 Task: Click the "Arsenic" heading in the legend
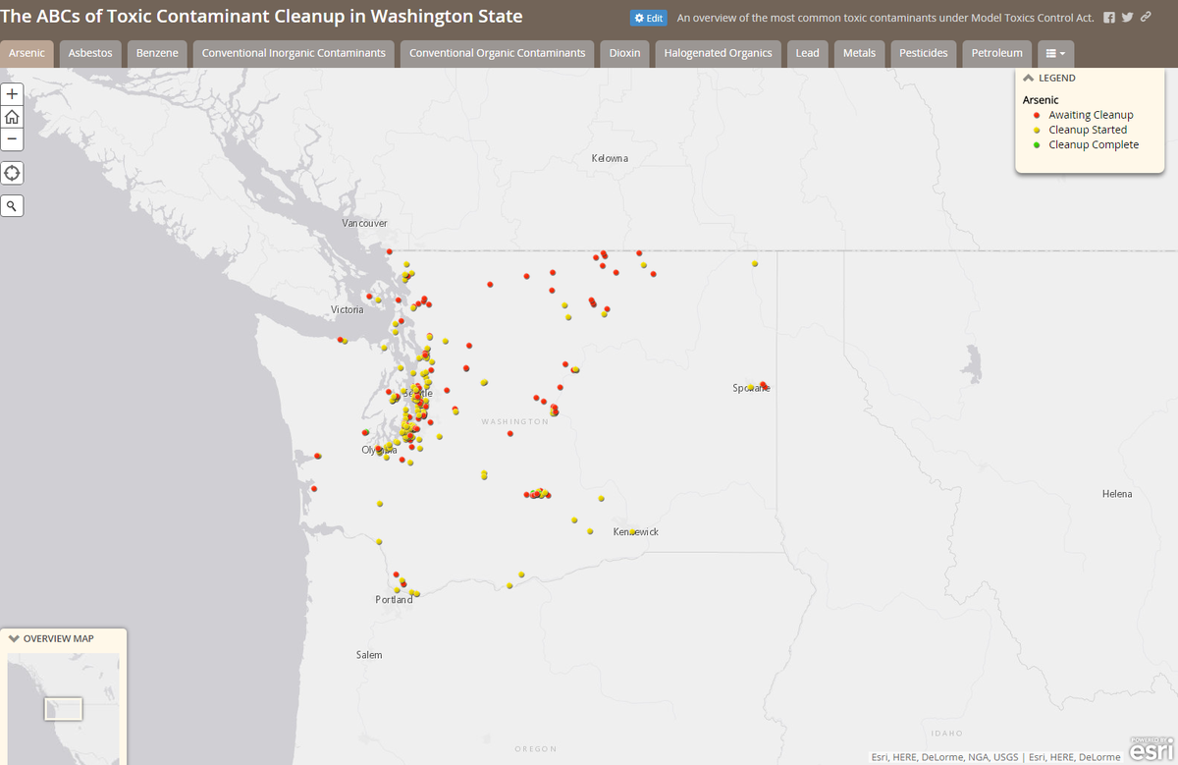tap(1041, 100)
